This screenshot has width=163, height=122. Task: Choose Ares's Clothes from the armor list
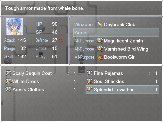(x=41, y=89)
